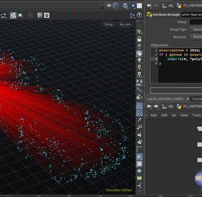Click VEX line '@sourceptnum = 2918;'
This screenshot has height=197, width=202.
179,51
